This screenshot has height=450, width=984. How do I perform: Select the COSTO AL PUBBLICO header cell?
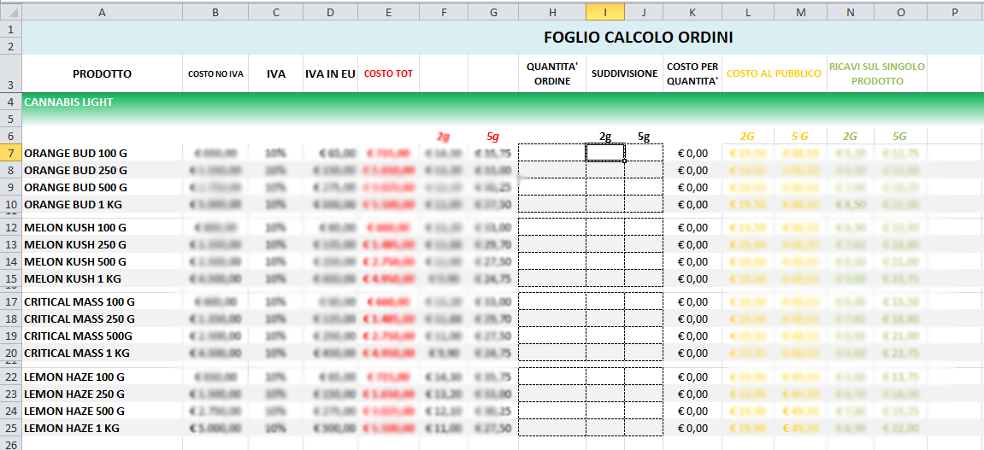[774, 74]
